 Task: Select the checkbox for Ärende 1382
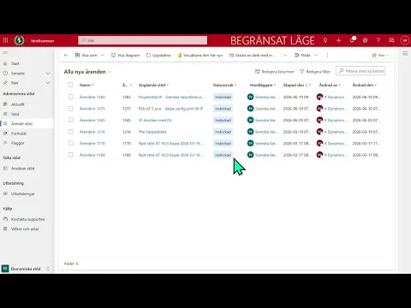coord(71,97)
